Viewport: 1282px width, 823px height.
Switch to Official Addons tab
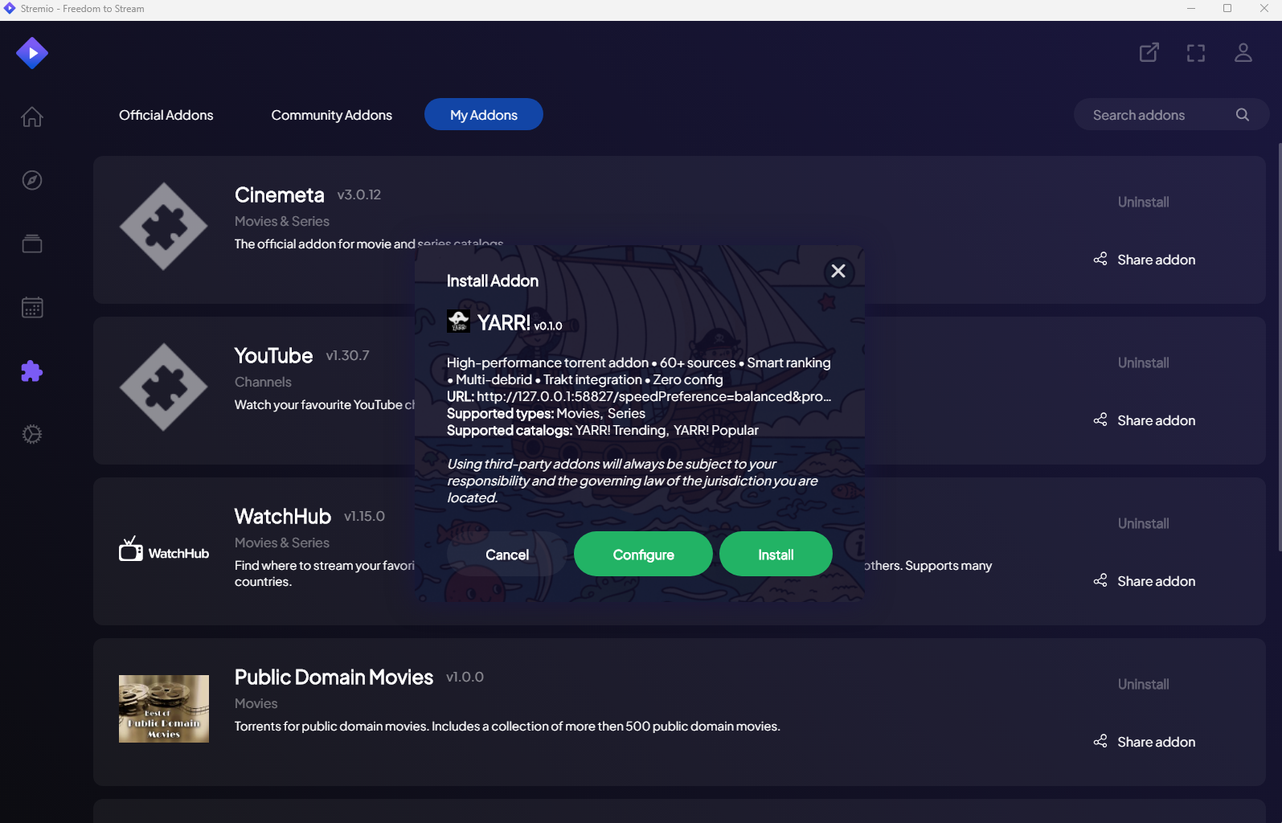point(166,115)
